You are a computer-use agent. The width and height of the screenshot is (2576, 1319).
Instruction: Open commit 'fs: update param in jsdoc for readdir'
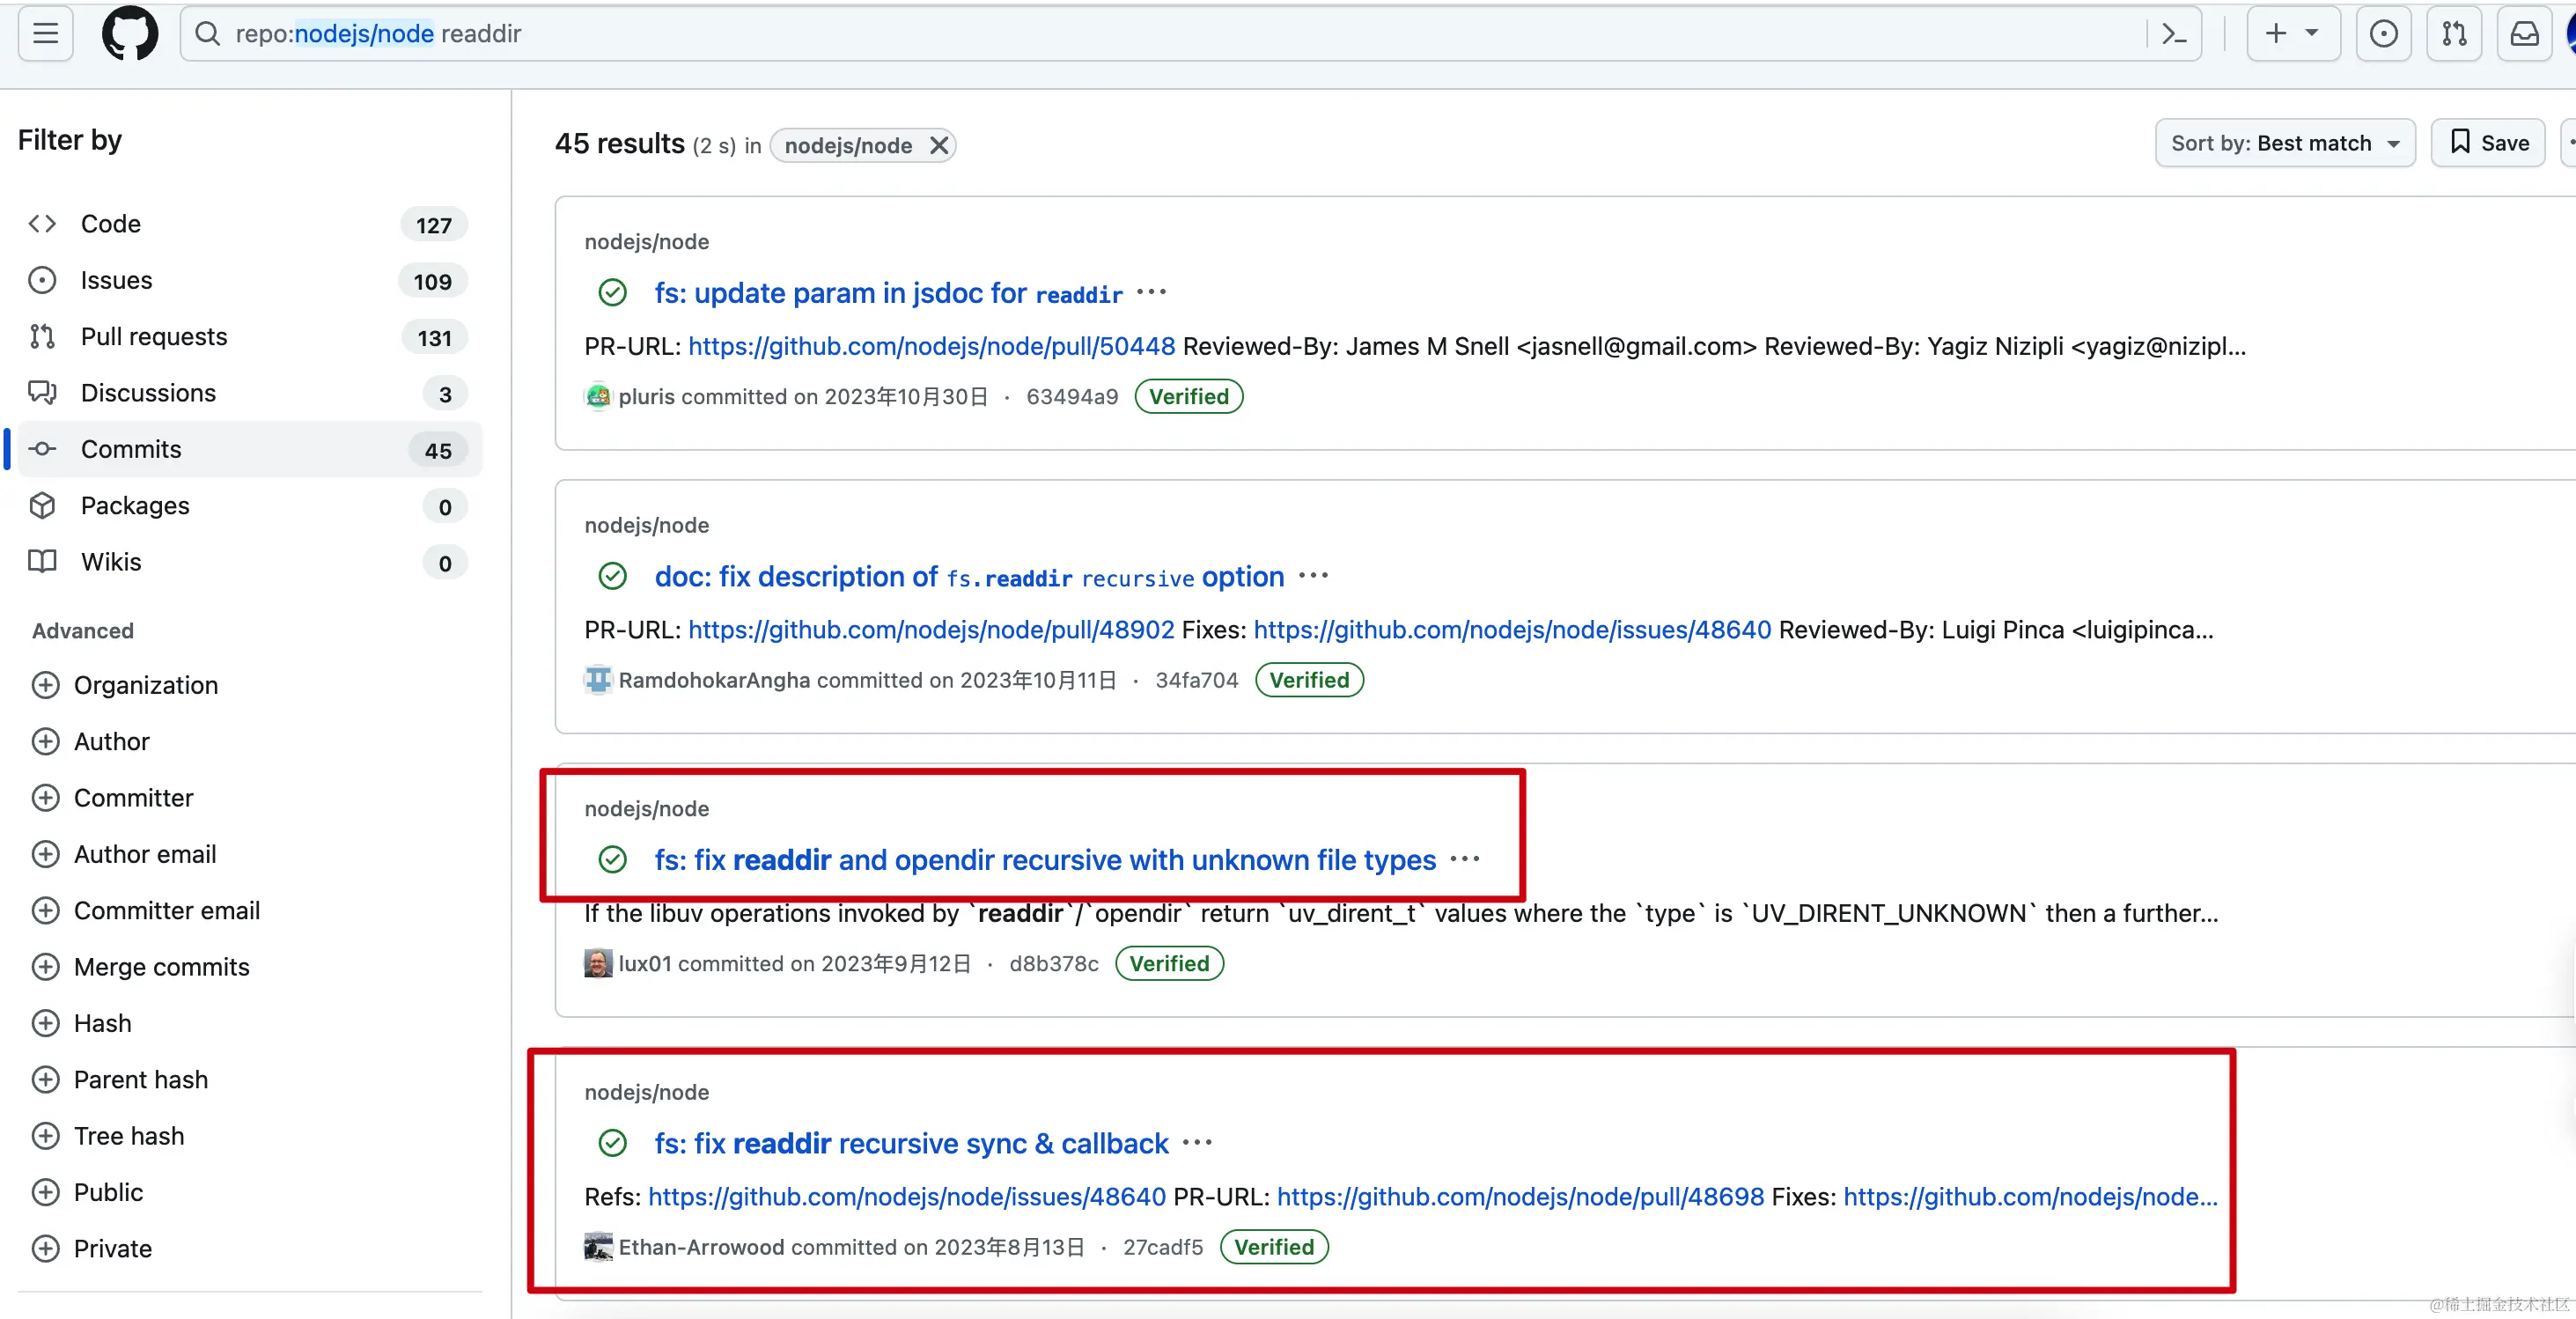888,293
